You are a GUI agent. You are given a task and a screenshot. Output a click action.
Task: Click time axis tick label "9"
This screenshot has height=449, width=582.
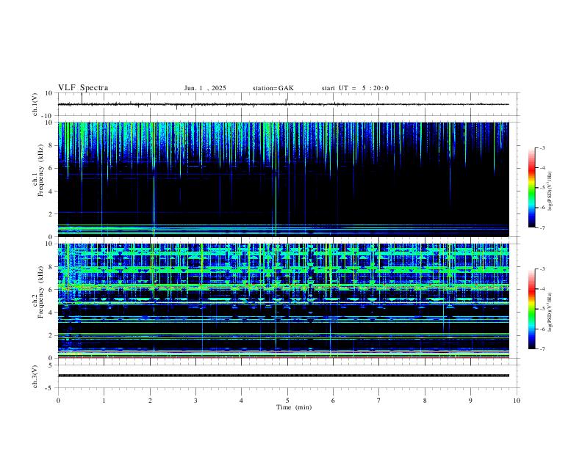(x=470, y=401)
